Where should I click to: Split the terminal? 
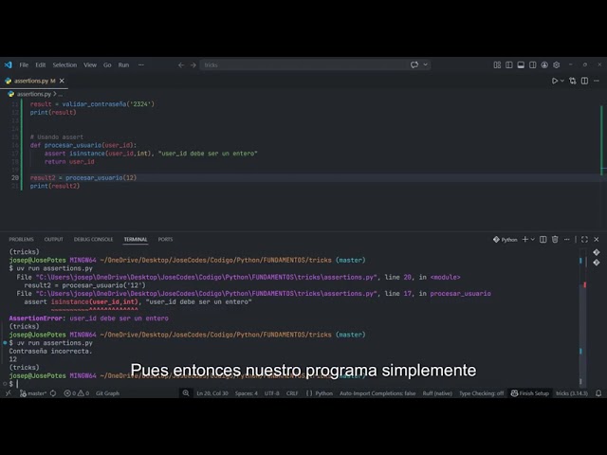pos(543,240)
